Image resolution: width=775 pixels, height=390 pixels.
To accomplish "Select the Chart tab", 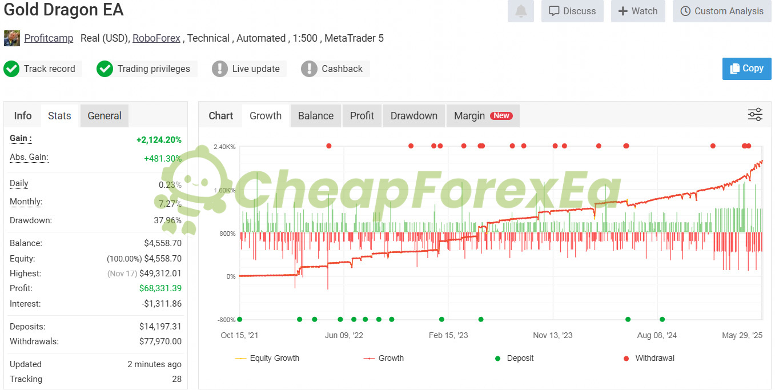I will click(x=221, y=116).
